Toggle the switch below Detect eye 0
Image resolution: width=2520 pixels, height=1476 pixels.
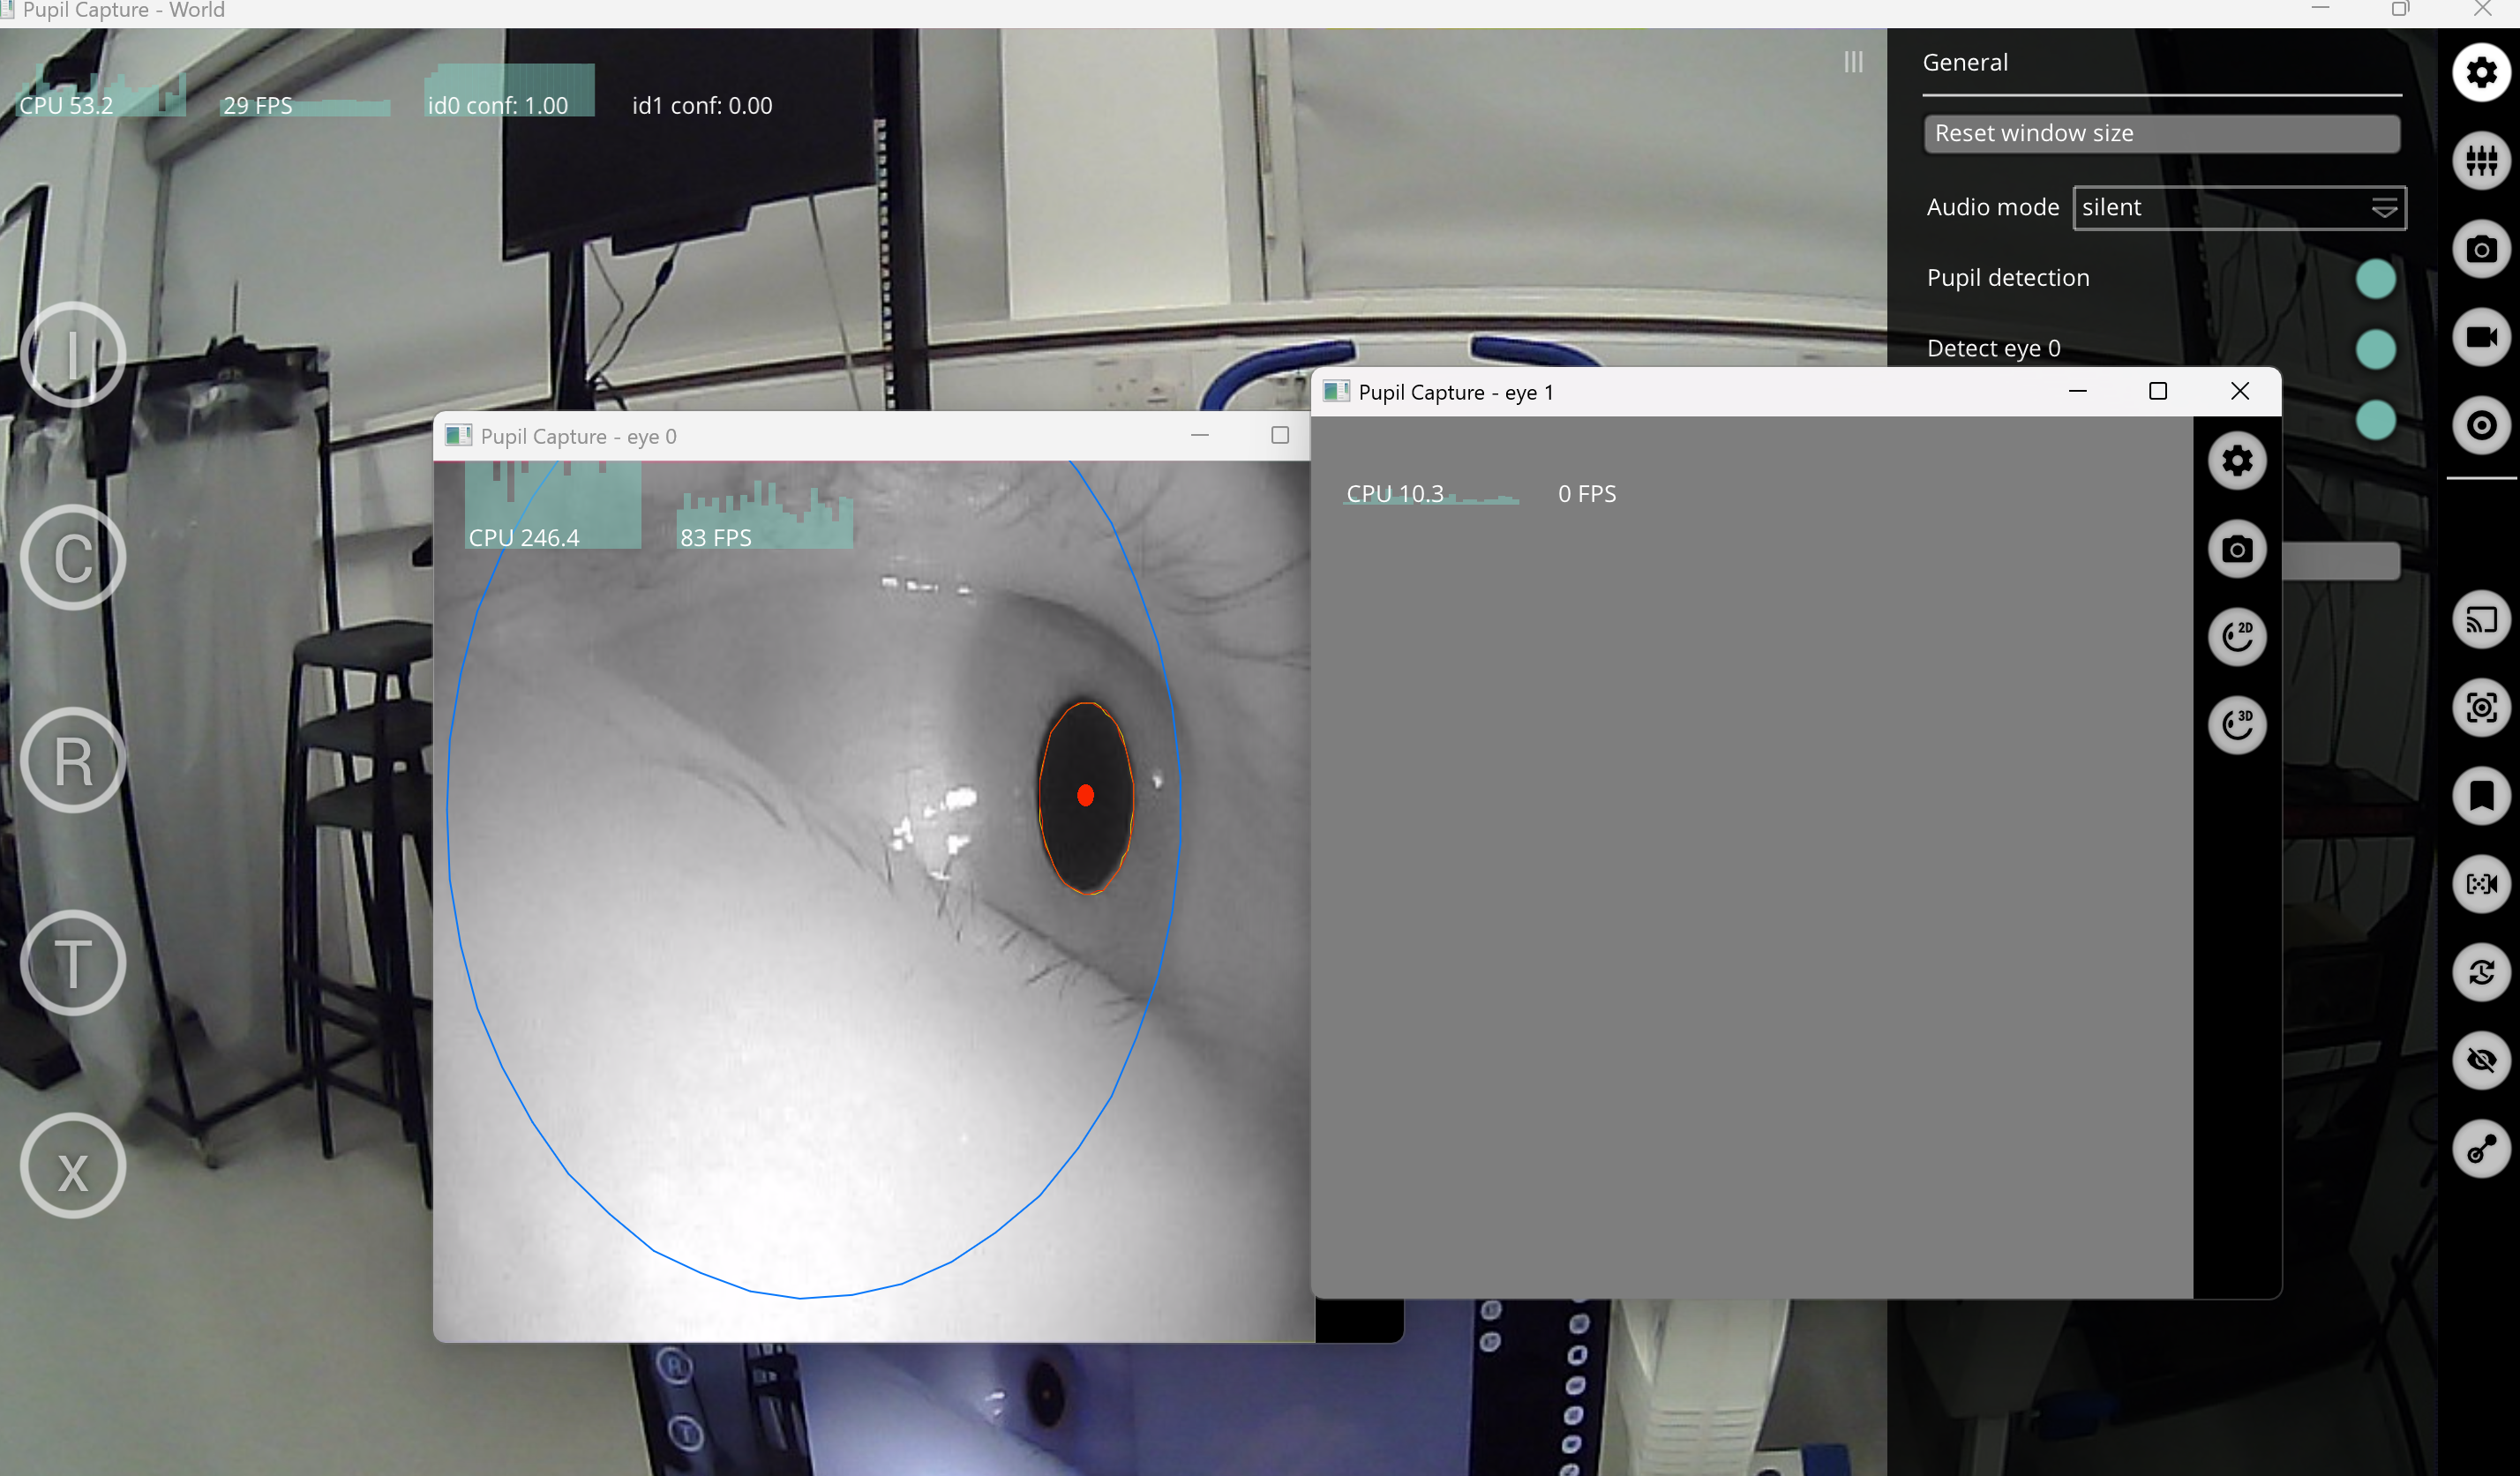tap(2375, 420)
